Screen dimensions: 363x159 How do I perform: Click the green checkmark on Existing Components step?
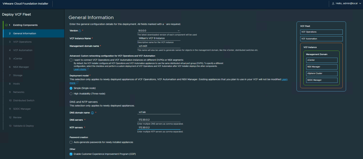click(6, 25)
